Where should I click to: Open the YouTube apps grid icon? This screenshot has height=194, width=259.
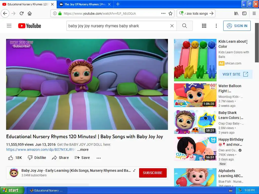204,26
